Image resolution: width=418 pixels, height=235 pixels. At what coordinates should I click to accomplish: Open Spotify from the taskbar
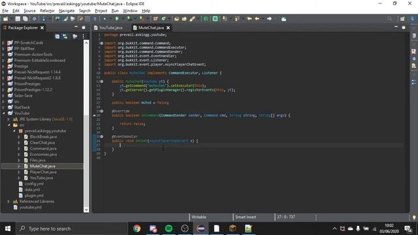tap(169, 228)
